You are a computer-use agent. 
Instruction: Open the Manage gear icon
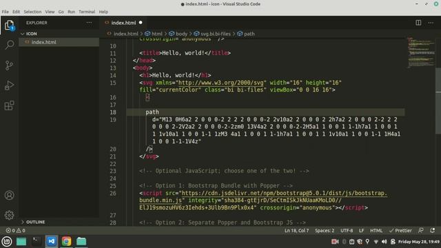[9, 215]
